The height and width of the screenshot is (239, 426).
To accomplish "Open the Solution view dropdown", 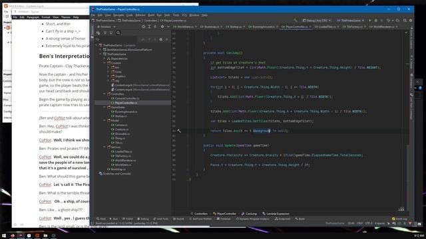I will click(x=106, y=27).
